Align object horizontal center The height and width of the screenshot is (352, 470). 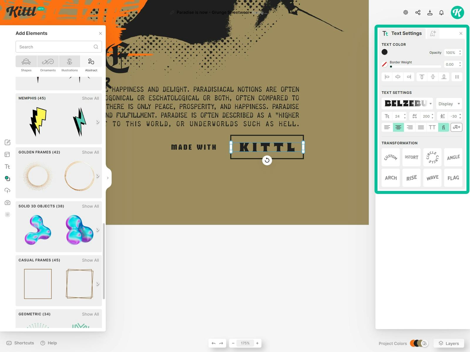398,77
